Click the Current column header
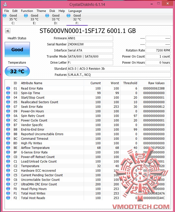175x212 pixels. click(x=93, y=83)
